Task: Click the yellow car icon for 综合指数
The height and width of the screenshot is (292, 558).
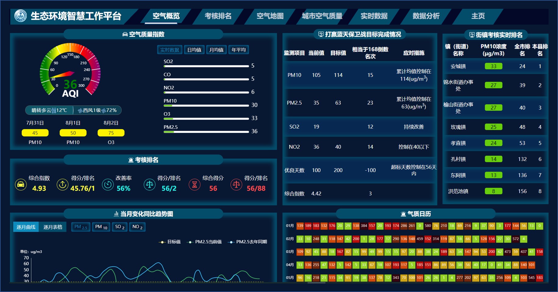Action: [21, 184]
